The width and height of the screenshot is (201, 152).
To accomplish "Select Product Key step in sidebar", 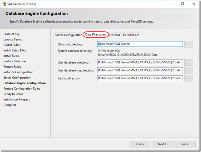I will 11,34.
